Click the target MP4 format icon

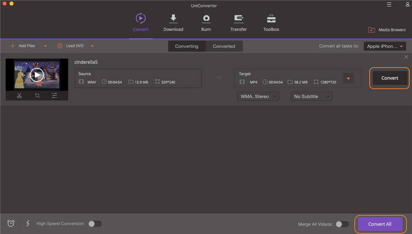(242, 82)
